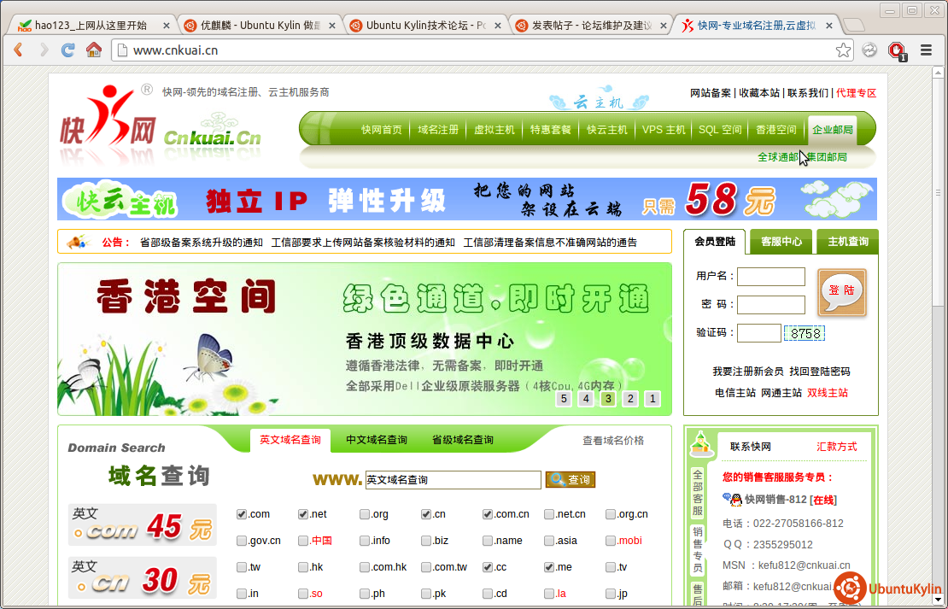Click the 8758 captcha verification image
Viewport: 948px width, 609px height.
point(805,333)
